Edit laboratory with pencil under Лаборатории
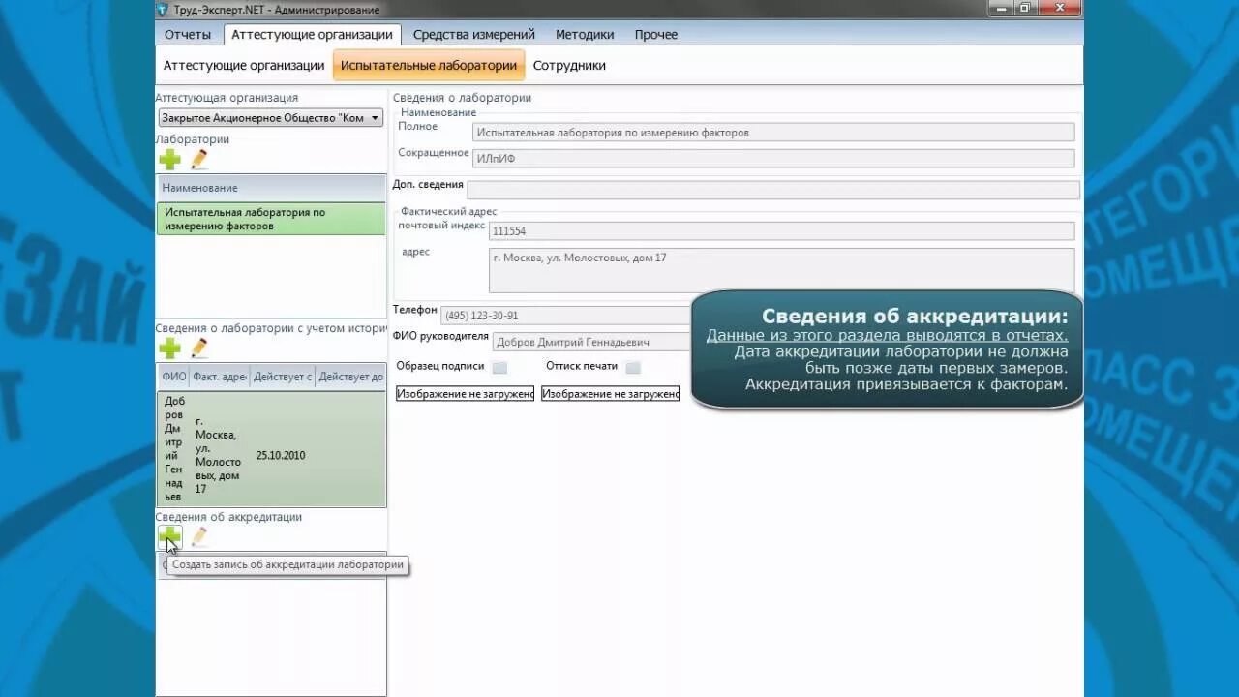The height and width of the screenshot is (697, 1239). [x=199, y=160]
